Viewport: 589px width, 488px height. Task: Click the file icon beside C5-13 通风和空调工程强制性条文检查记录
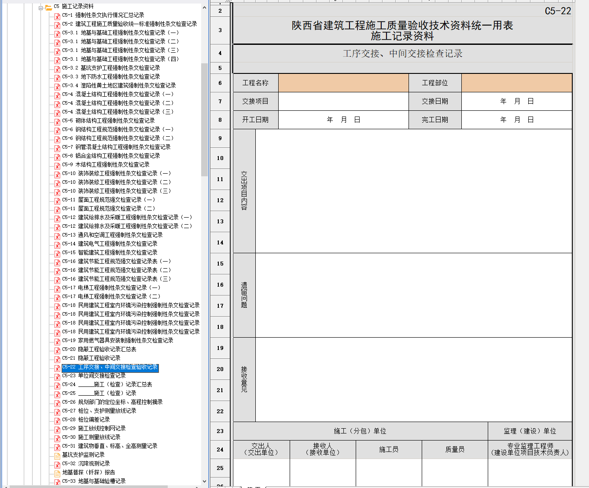pos(57,236)
